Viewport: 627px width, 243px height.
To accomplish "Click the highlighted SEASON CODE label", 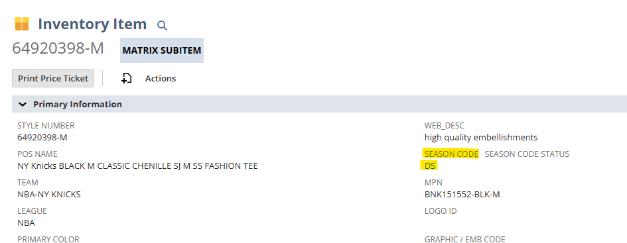I will coord(451,154).
